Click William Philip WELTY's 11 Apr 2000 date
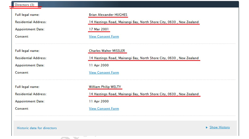Image resolution: width=249 pixels, height=139 pixels. (x=99, y=101)
